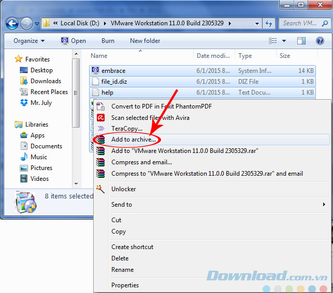The width and height of the screenshot is (333, 293).
Task: Click the Open toolbar button
Action: point(74,41)
